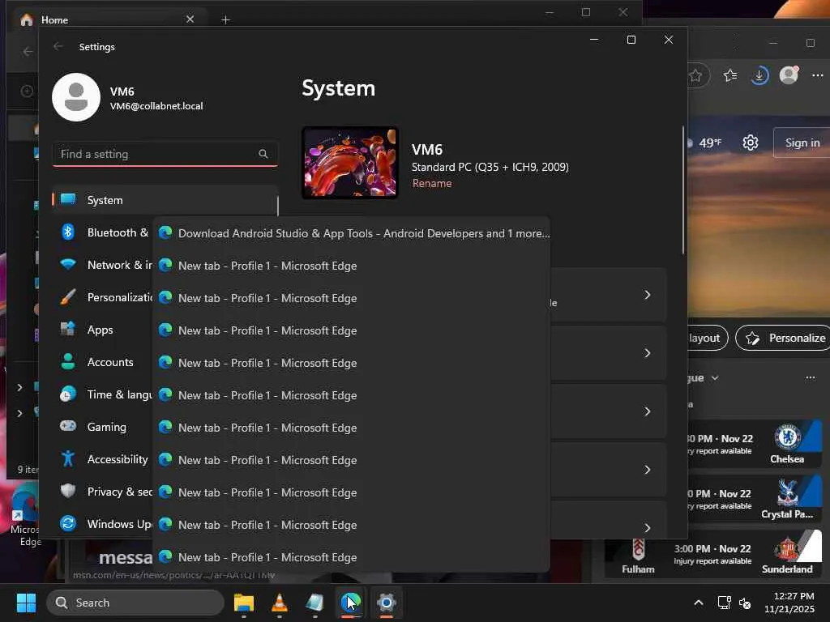
Task: Add a new File Explorer tab
Action: [225, 19]
